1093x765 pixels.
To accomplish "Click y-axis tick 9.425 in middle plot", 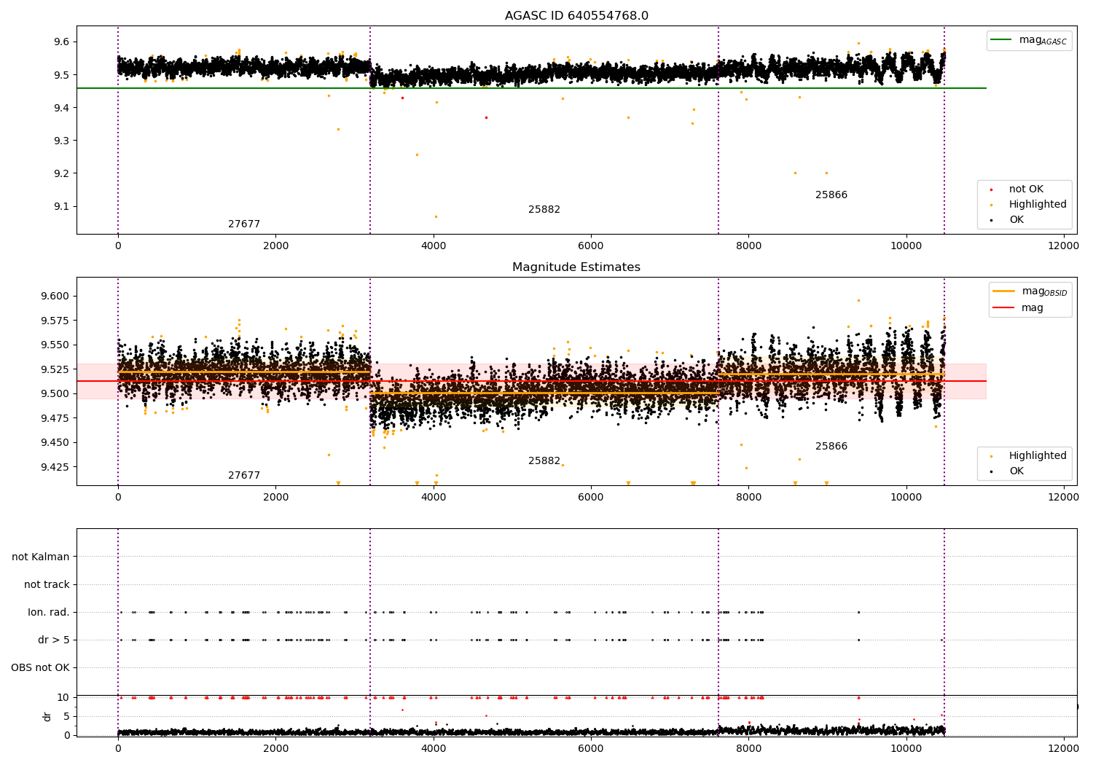I will pos(56,467).
